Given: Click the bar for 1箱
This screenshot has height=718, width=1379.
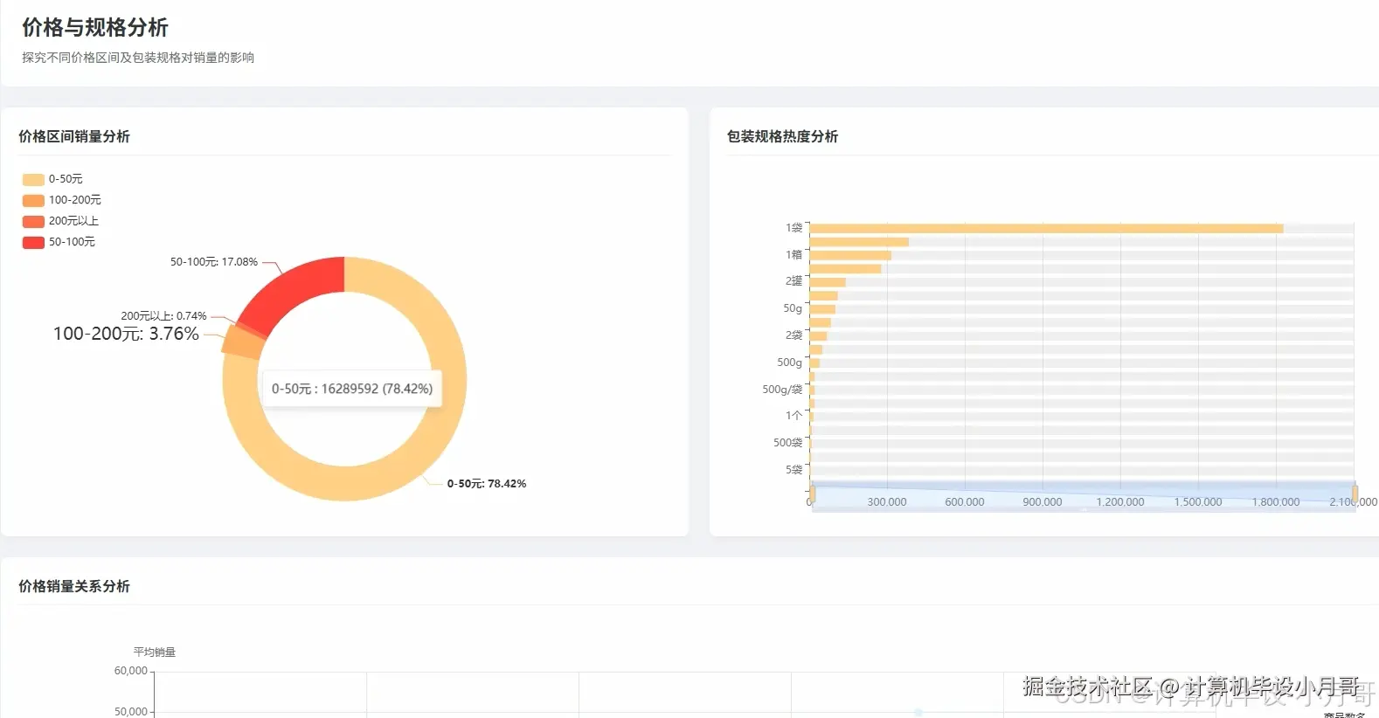Looking at the screenshot, I should pos(850,255).
